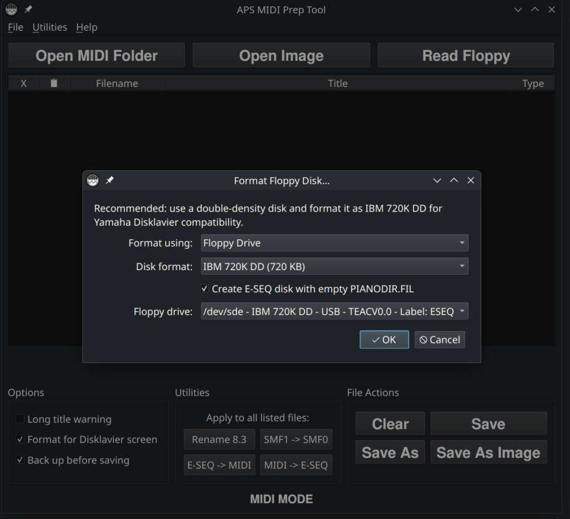Screen dimensions: 570x519
Task: Toggle Format for Disklavier screen checkbox
Action: [x=20, y=439]
